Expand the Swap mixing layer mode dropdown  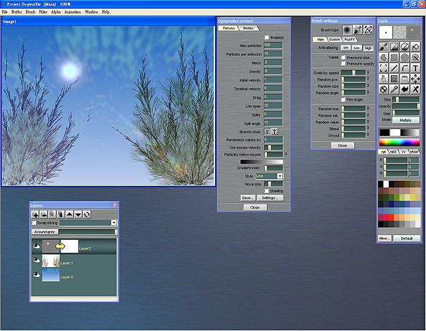[x=114, y=222]
